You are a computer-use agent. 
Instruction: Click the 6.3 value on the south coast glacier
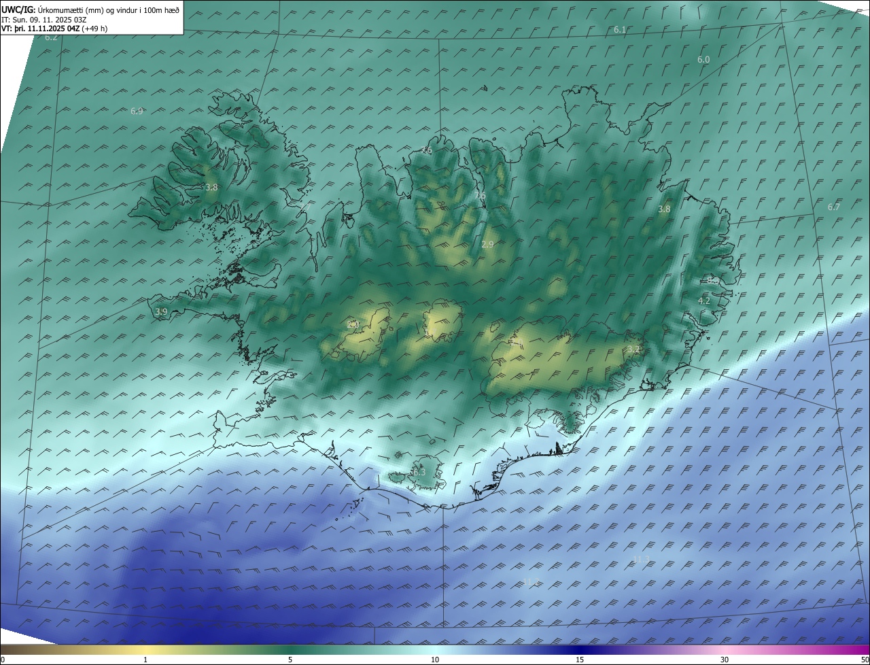(419, 472)
